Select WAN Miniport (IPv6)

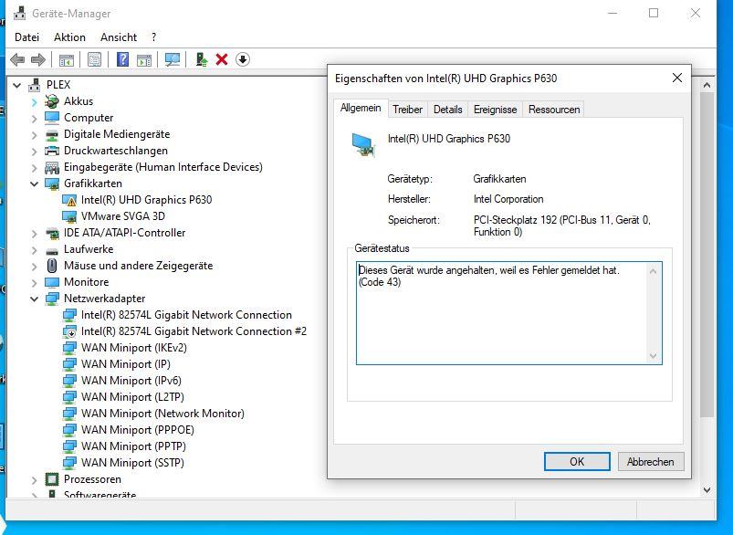[131, 381]
